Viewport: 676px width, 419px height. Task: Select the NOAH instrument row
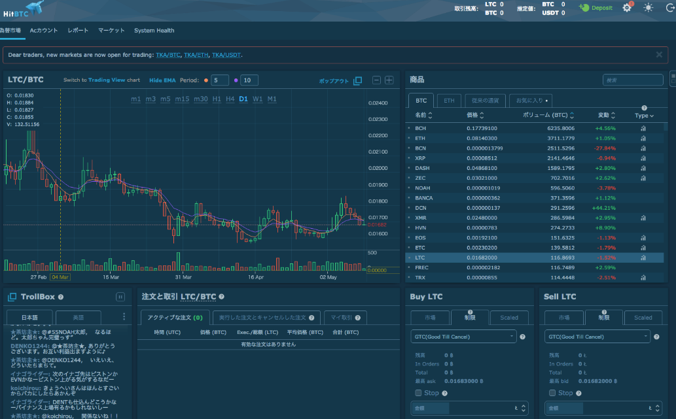pos(535,188)
